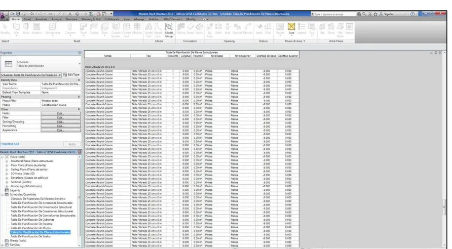452x249 pixels.
Task: Click the Fields Edit button
Action: tap(60, 113)
